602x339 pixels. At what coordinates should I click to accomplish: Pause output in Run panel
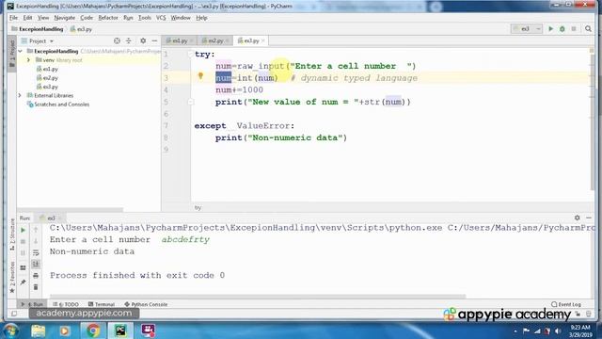(x=23, y=253)
